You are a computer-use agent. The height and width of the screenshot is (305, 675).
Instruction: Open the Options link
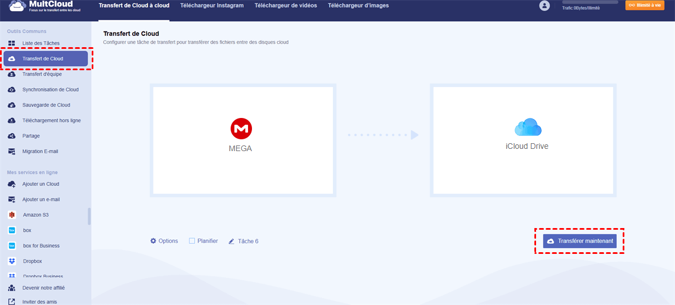168,241
